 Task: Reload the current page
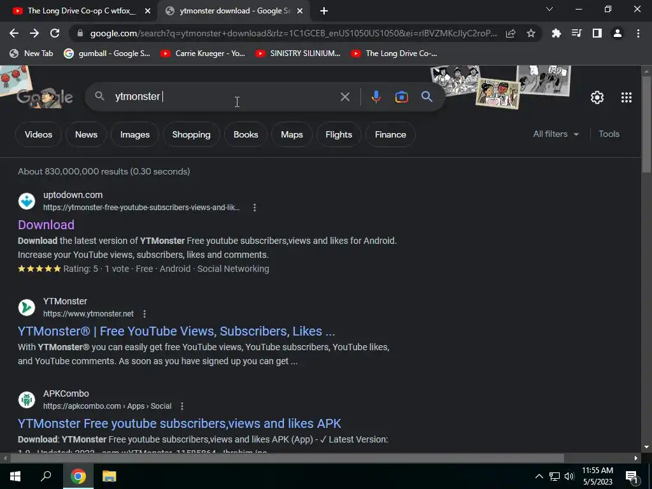(x=55, y=33)
